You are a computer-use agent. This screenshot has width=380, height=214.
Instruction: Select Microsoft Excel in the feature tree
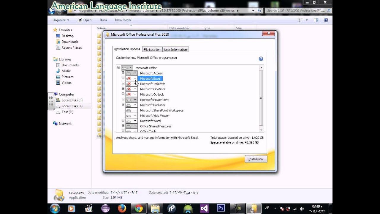pyautogui.click(x=150, y=78)
